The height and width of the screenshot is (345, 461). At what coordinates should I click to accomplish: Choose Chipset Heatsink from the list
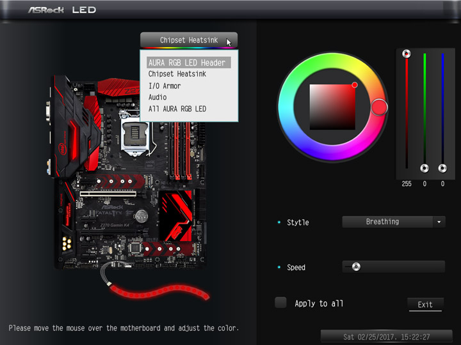[x=177, y=74]
